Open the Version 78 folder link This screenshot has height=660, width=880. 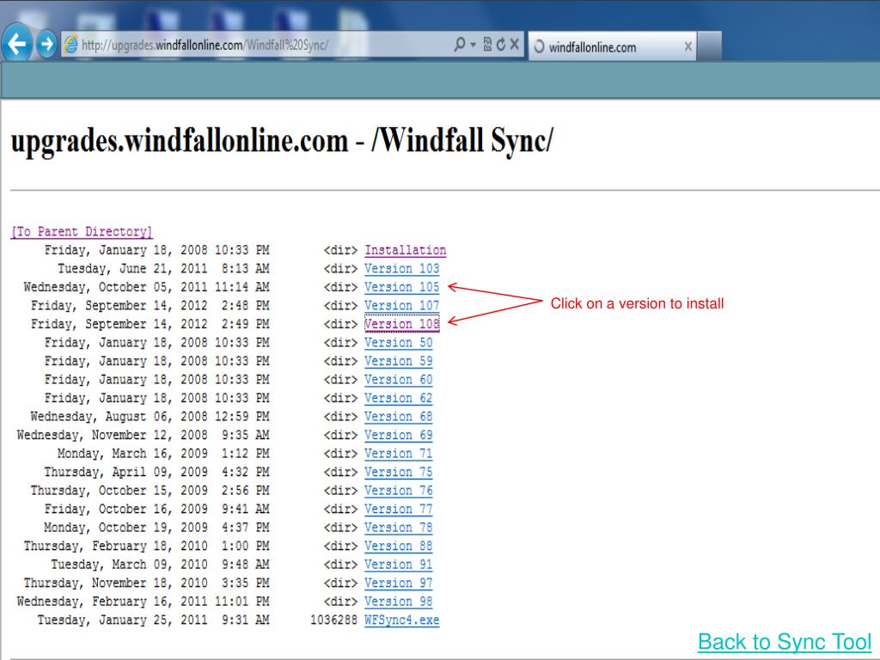(399, 529)
